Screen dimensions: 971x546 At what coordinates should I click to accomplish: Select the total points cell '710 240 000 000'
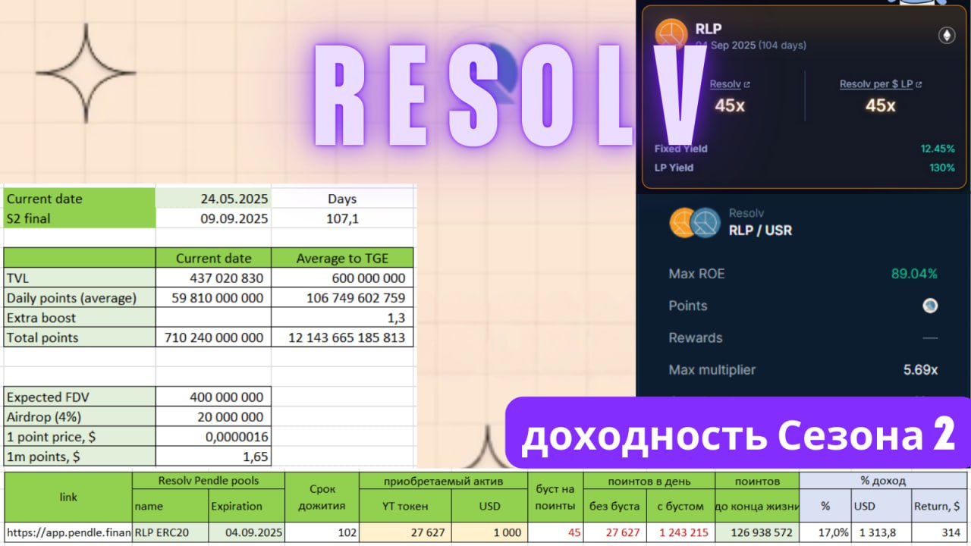coord(213,337)
